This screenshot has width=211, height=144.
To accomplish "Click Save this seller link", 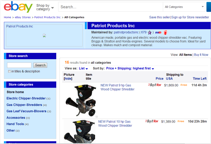I will (160, 17).
